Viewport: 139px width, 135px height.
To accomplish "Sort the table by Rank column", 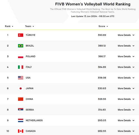I will [9, 26].
